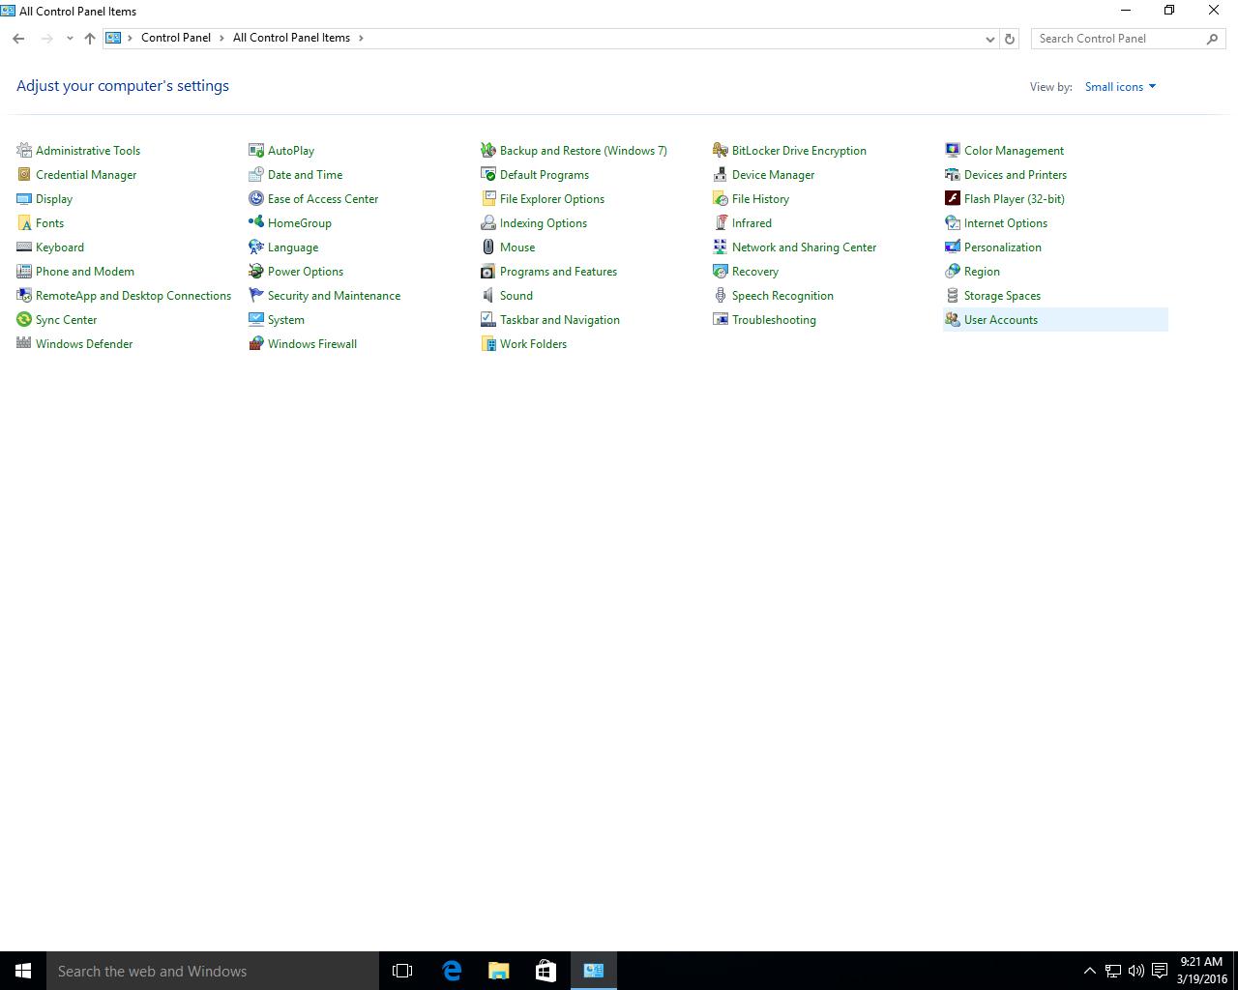Open Task View from the taskbar
The image size is (1238, 990).
402,971
